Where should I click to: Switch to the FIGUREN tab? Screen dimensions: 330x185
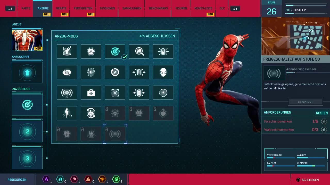[x=181, y=8]
